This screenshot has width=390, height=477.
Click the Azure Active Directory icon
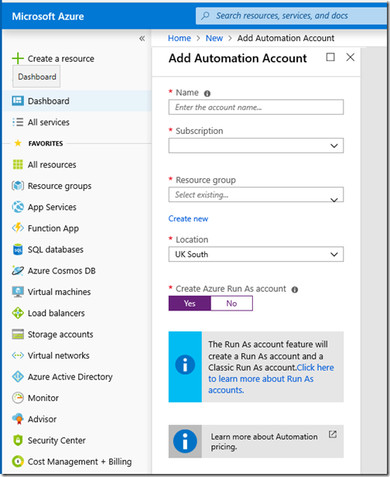point(18,376)
